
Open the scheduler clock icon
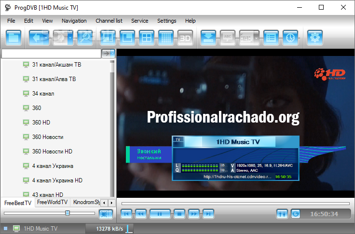coord(290,38)
